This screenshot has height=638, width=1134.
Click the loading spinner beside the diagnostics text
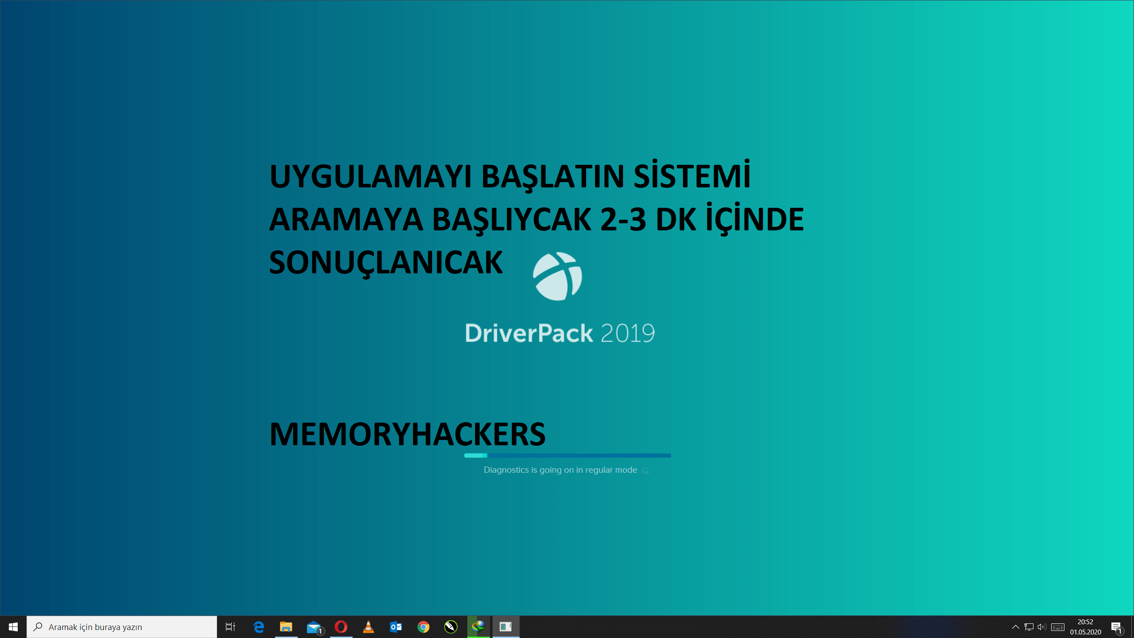(645, 470)
